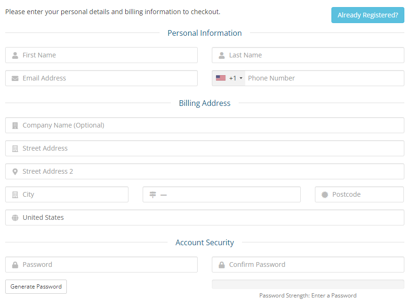Click the envelope icon in Email Address field

(x=15, y=78)
